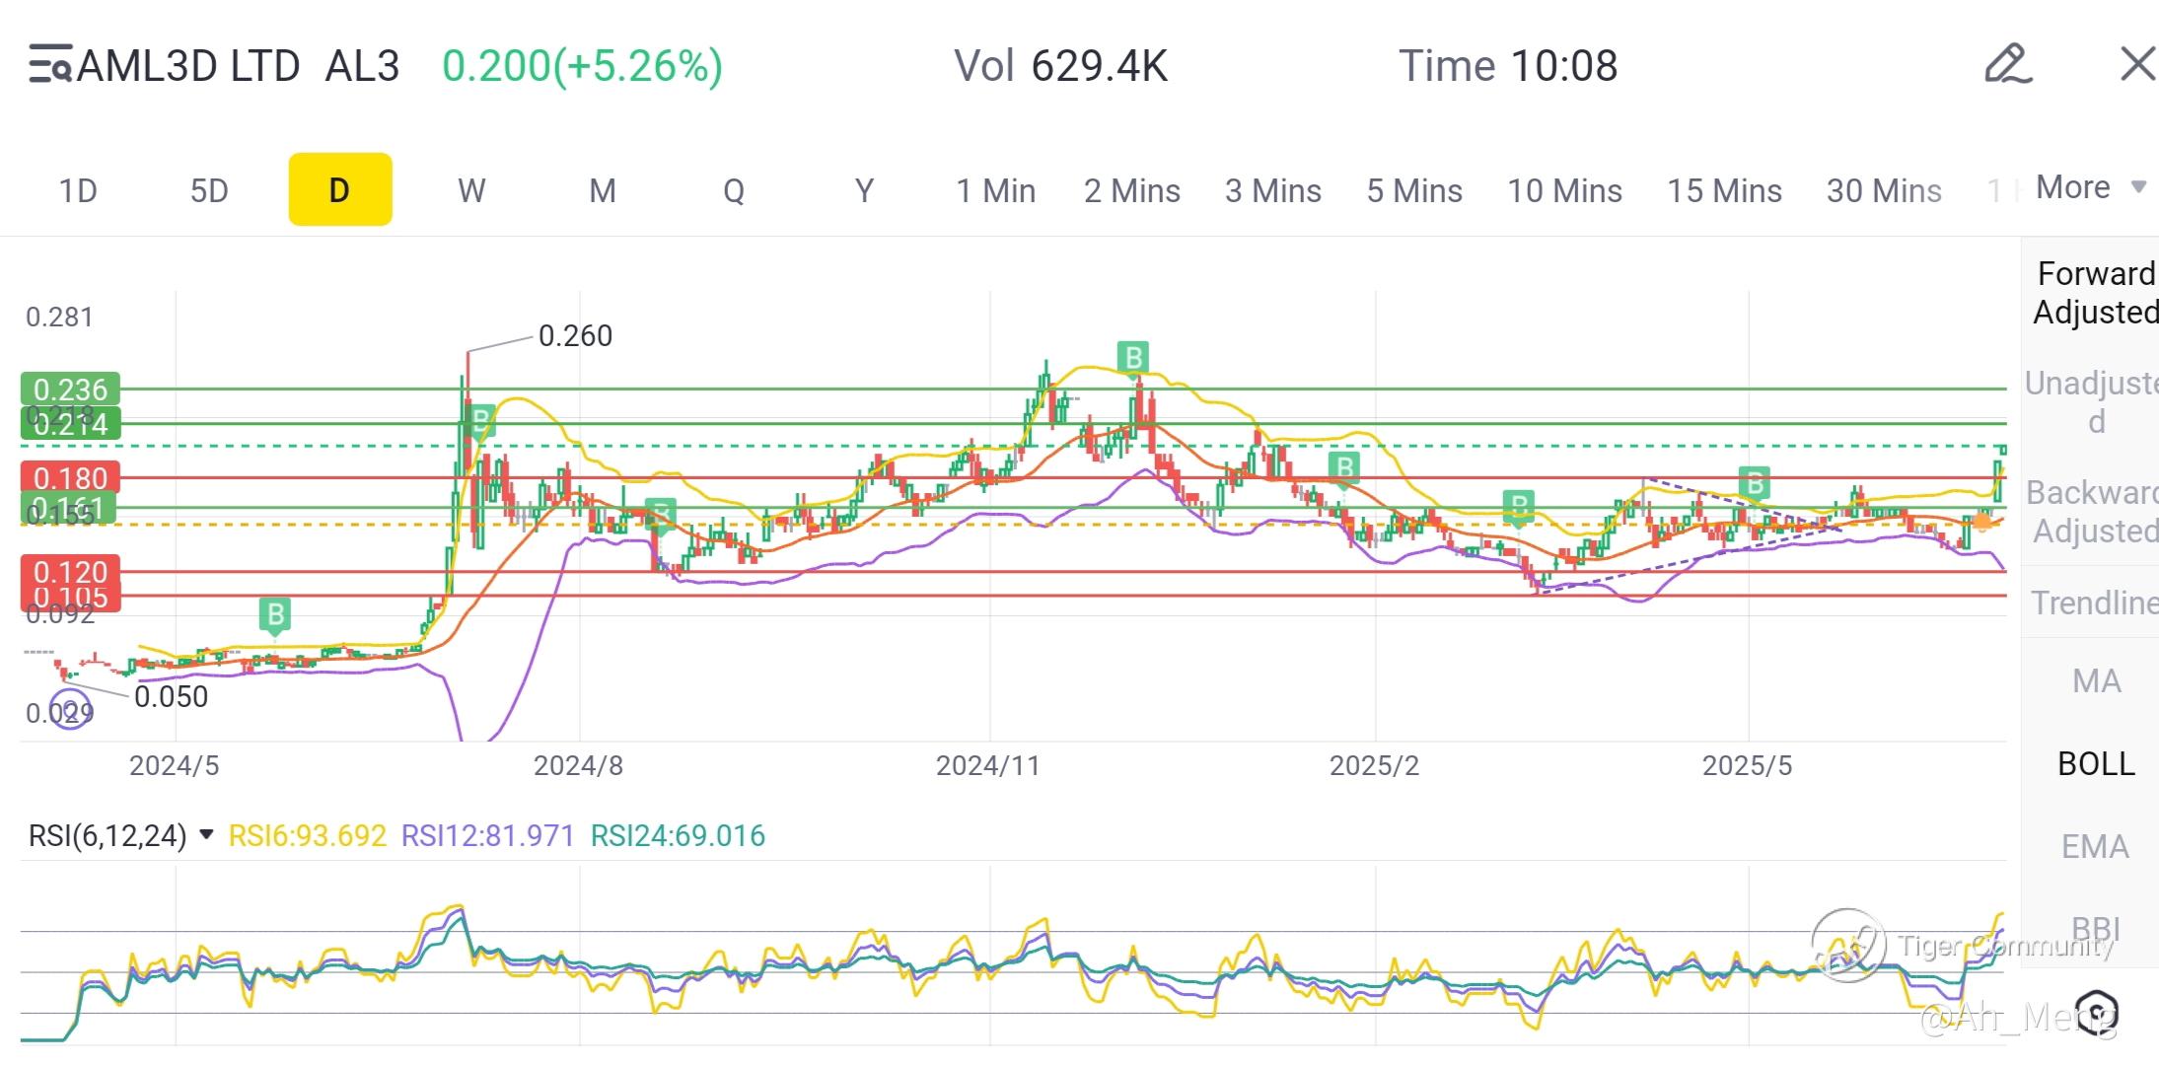This screenshot has height=1065, width=2159.
Task: Select Unadjusted price mode
Action: pos(2095,401)
